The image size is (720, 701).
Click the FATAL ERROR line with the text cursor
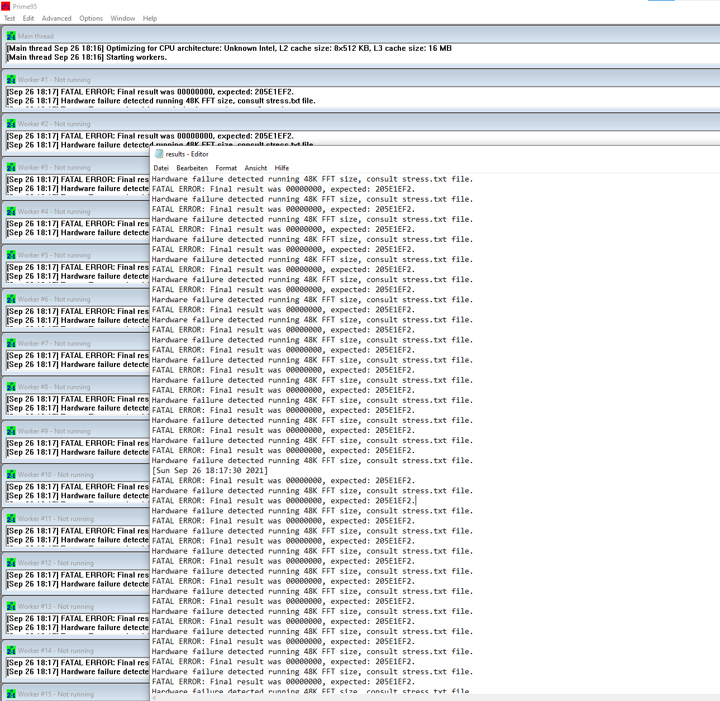[x=284, y=501]
